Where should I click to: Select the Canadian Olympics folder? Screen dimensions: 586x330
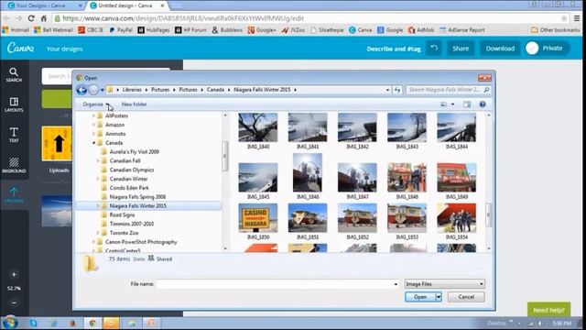tap(132, 170)
